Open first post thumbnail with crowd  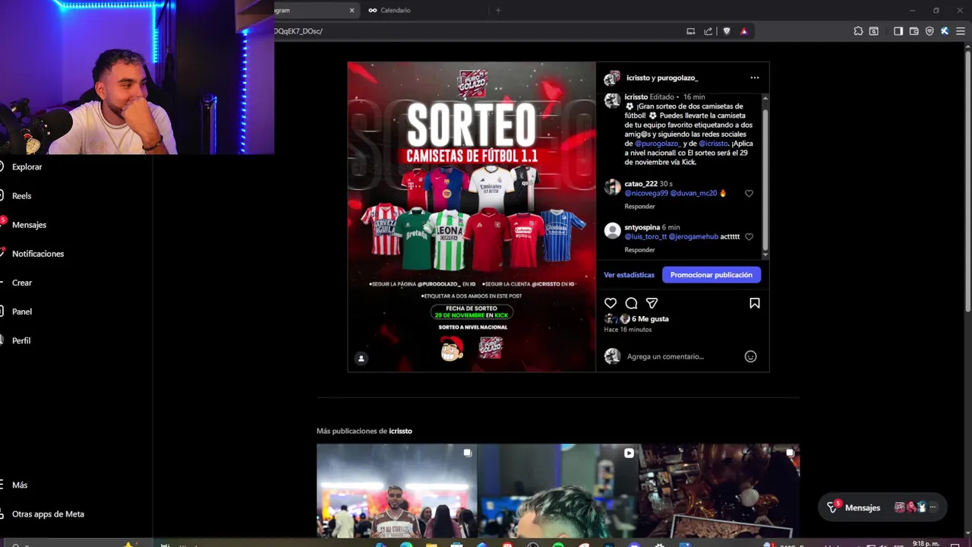point(396,491)
